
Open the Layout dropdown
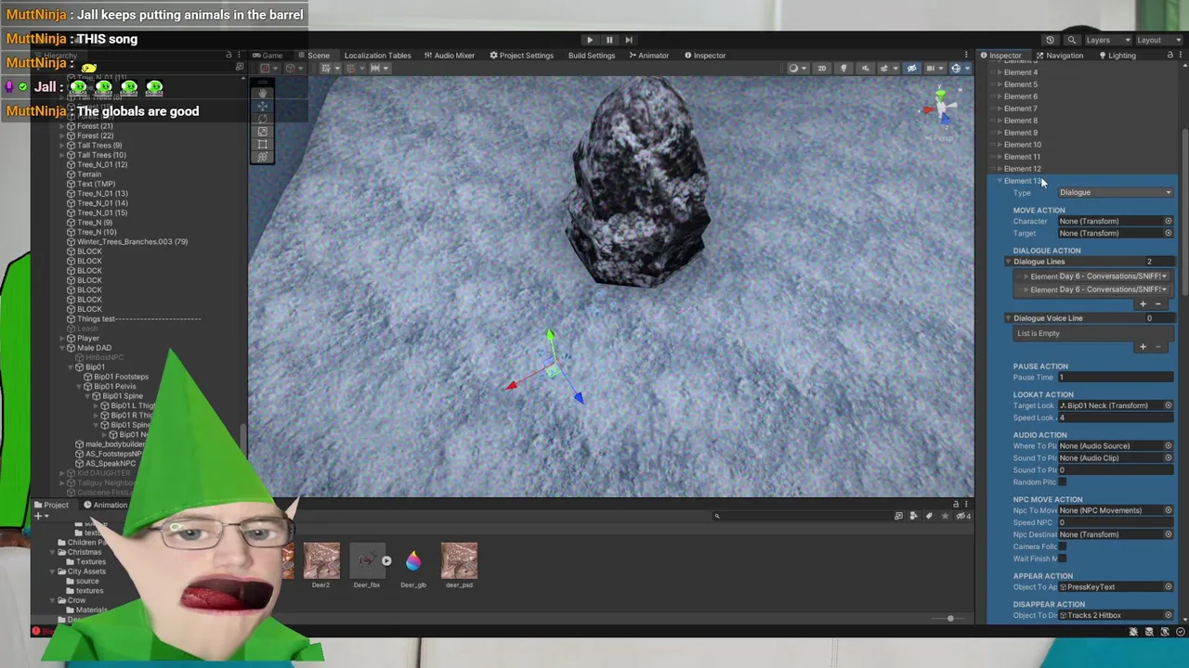pyautogui.click(x=1158, y=40)
